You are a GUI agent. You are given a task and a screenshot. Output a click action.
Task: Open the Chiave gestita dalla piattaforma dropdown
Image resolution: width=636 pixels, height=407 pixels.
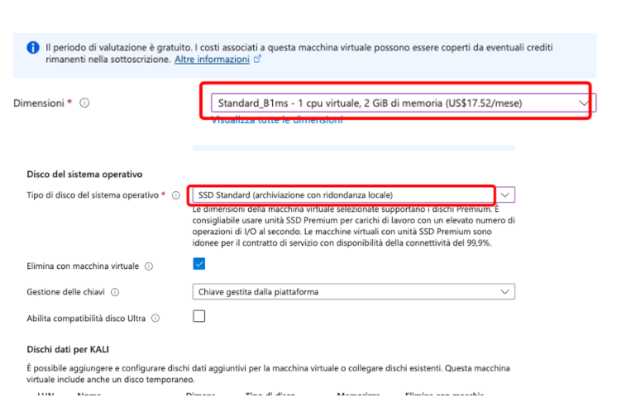click(347, 291)
